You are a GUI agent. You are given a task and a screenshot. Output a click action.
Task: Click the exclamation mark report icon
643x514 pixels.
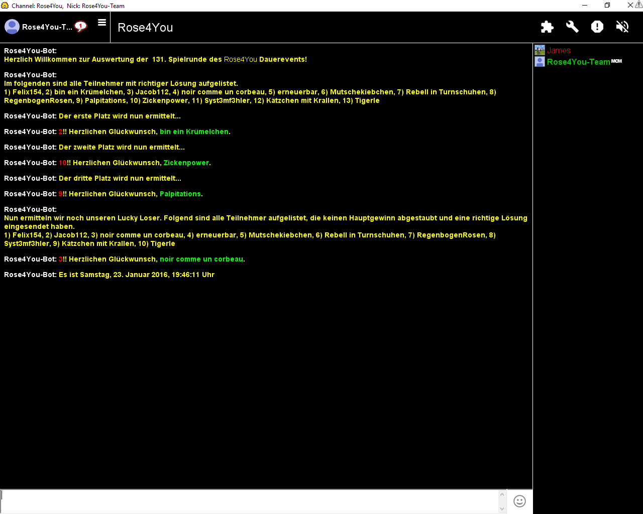point(597,27)
